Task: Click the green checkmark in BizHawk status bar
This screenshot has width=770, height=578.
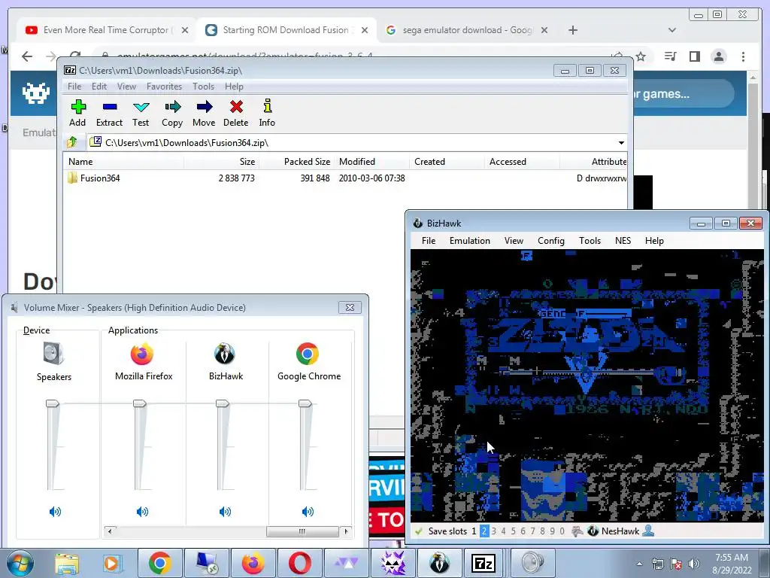Action: pyautogui.click(x=419, y=531)
